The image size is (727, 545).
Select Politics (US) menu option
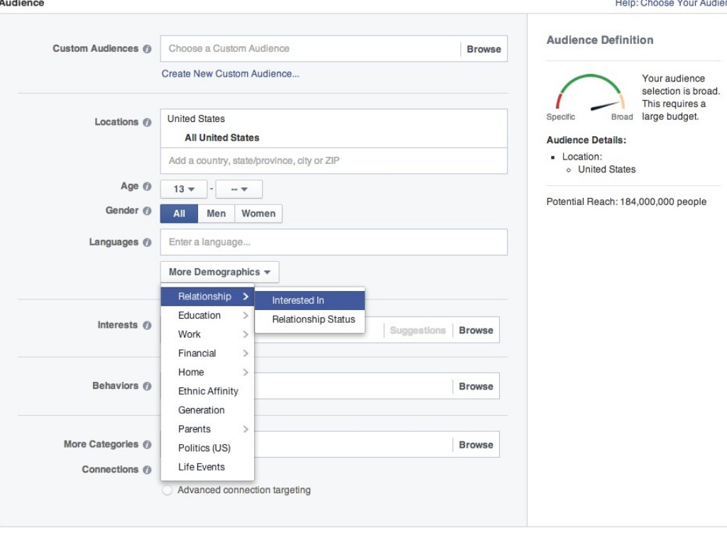coord(208,448)
